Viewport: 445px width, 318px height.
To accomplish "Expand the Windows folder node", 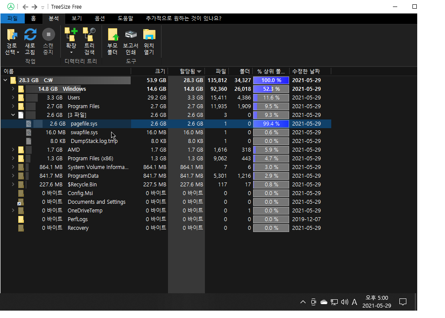I will [13, 89].
